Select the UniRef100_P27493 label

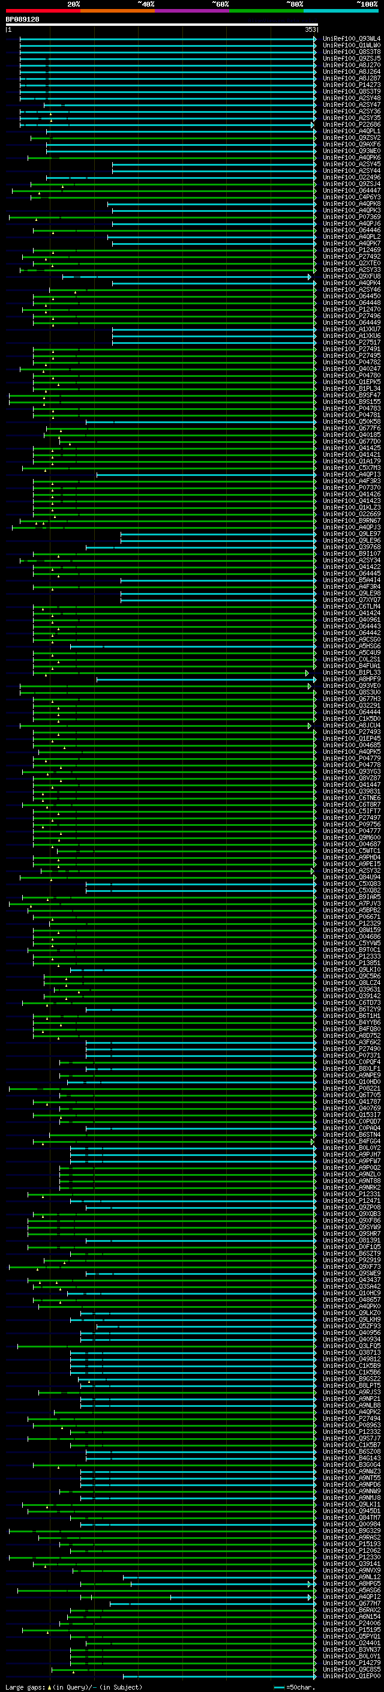[x=351, y=732]
